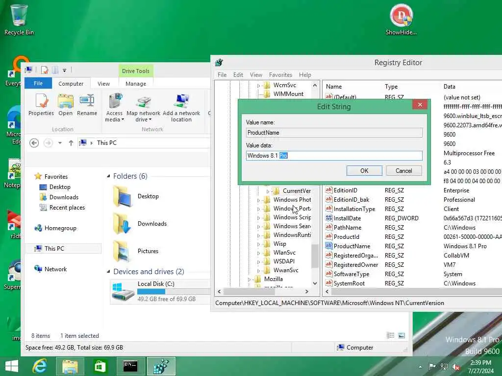This screenshot has height=376, width=502.
Task: Switch to View tab in Explorer ribbon
Action: pyautogui.click(x=103, y=83)
